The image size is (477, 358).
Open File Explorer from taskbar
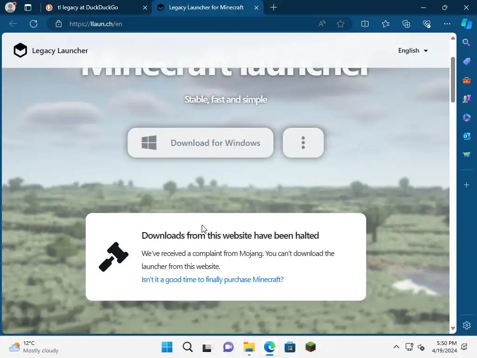tap(249, 347)
